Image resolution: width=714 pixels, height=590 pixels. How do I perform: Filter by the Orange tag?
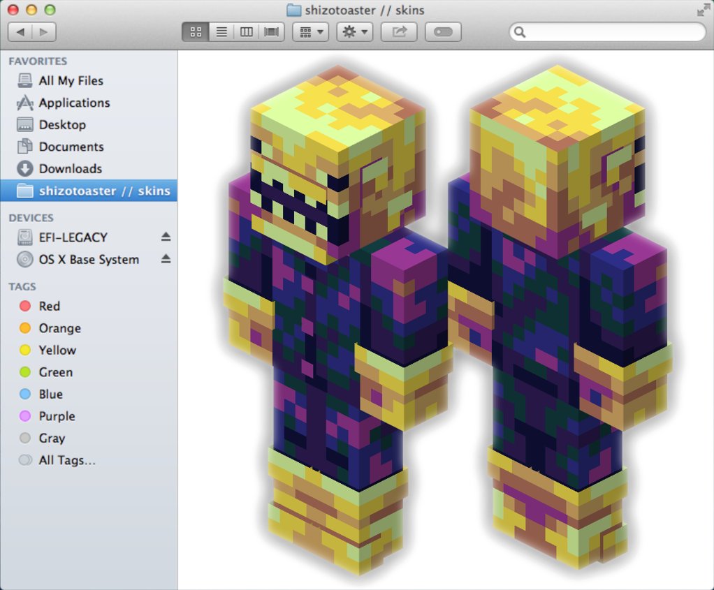pos(89,327)
